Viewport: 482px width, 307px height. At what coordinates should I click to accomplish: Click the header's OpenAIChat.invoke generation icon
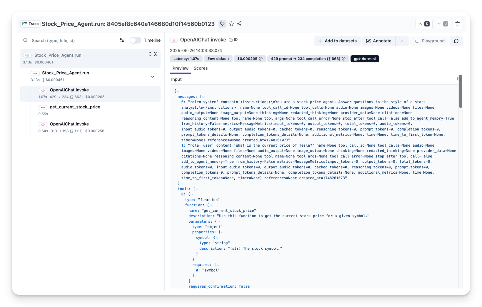pyautogui.click(x=174, y=40)
